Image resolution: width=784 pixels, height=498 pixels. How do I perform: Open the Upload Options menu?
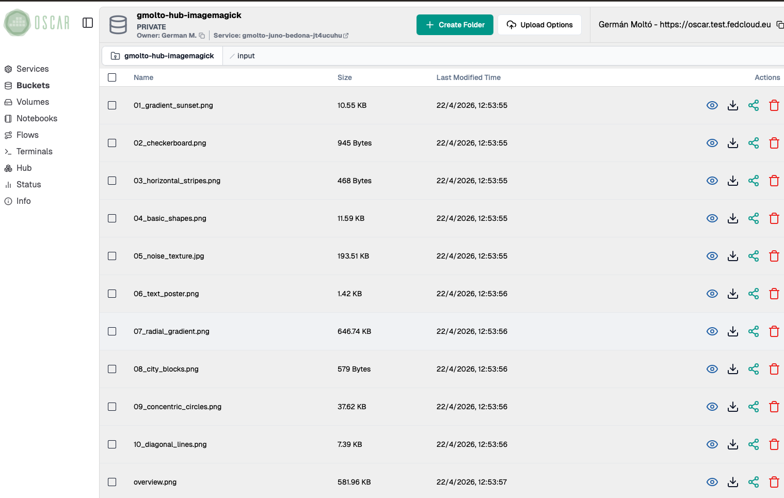(x=539, y=24)
